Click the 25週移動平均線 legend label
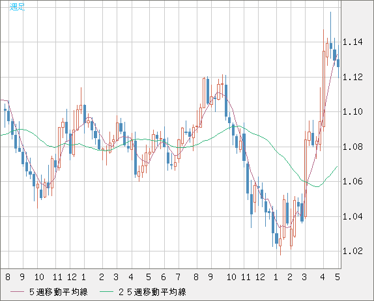The height and width of the screenshot is (301, 374). click(152, 292)
